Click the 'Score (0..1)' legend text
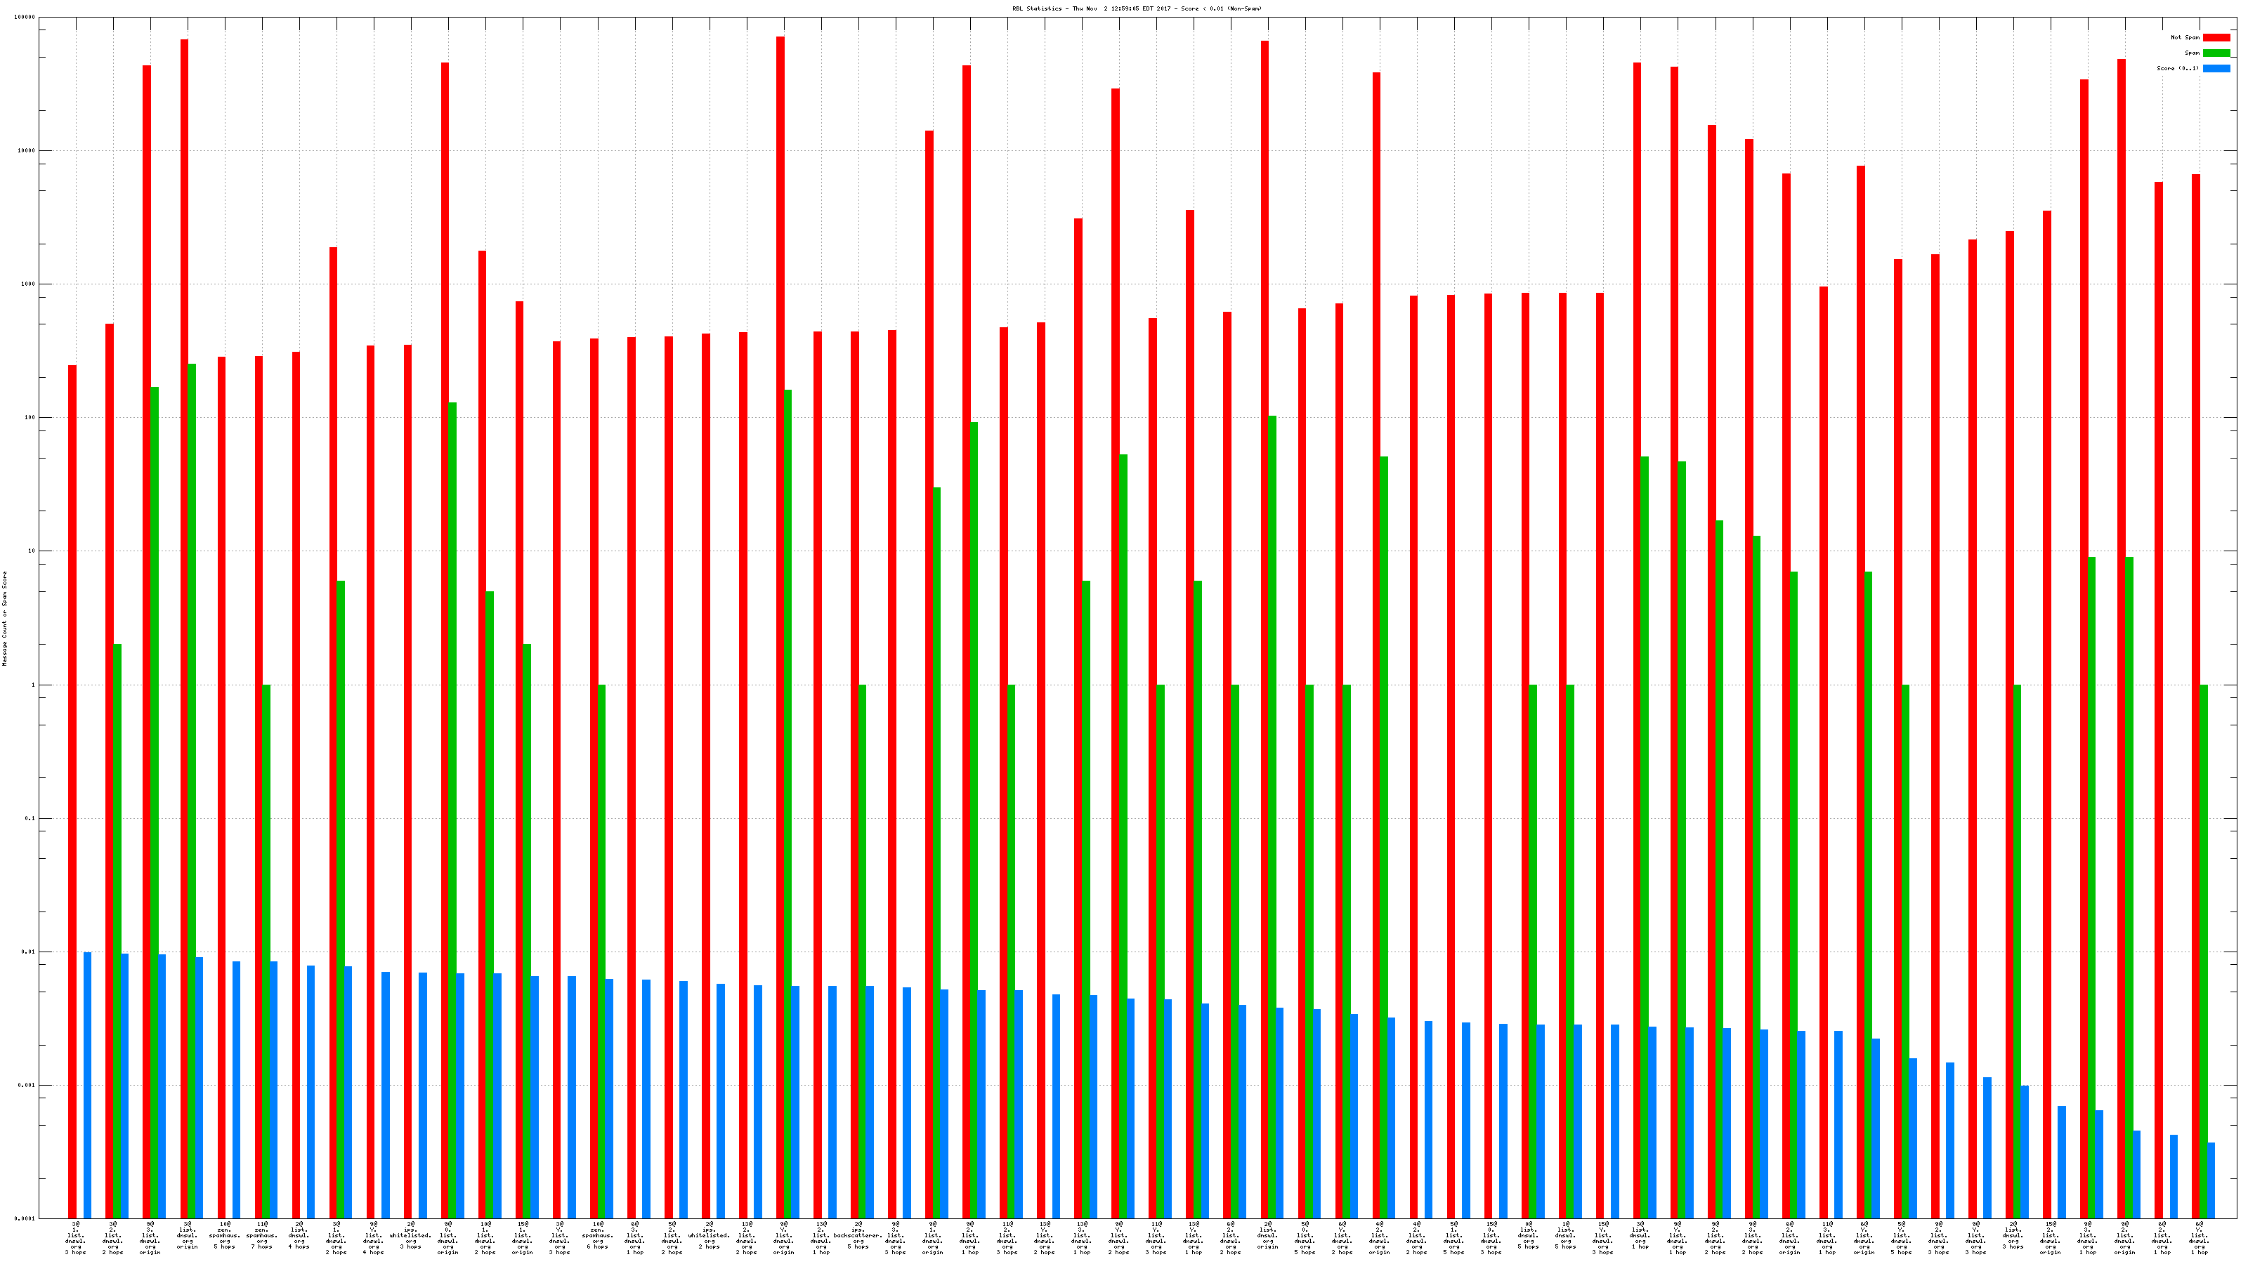 pyautogui.click(x=2177, y=68)
